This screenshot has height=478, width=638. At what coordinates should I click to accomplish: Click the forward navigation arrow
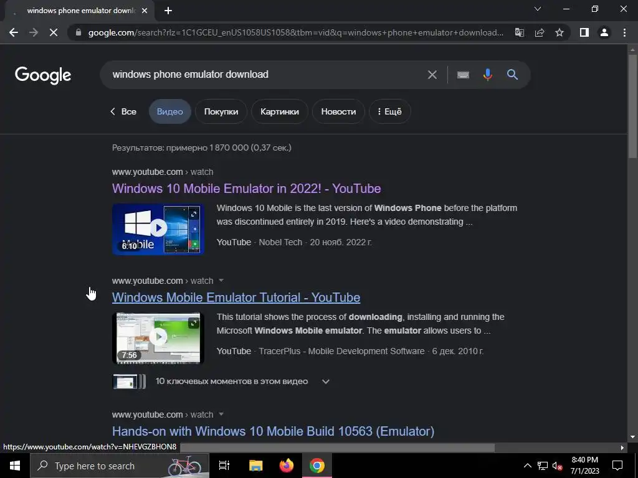tap(34, 32)
